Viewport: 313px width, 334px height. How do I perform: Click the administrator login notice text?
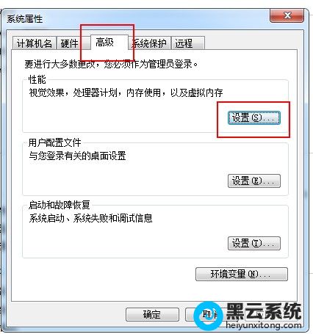click(111, 64)
